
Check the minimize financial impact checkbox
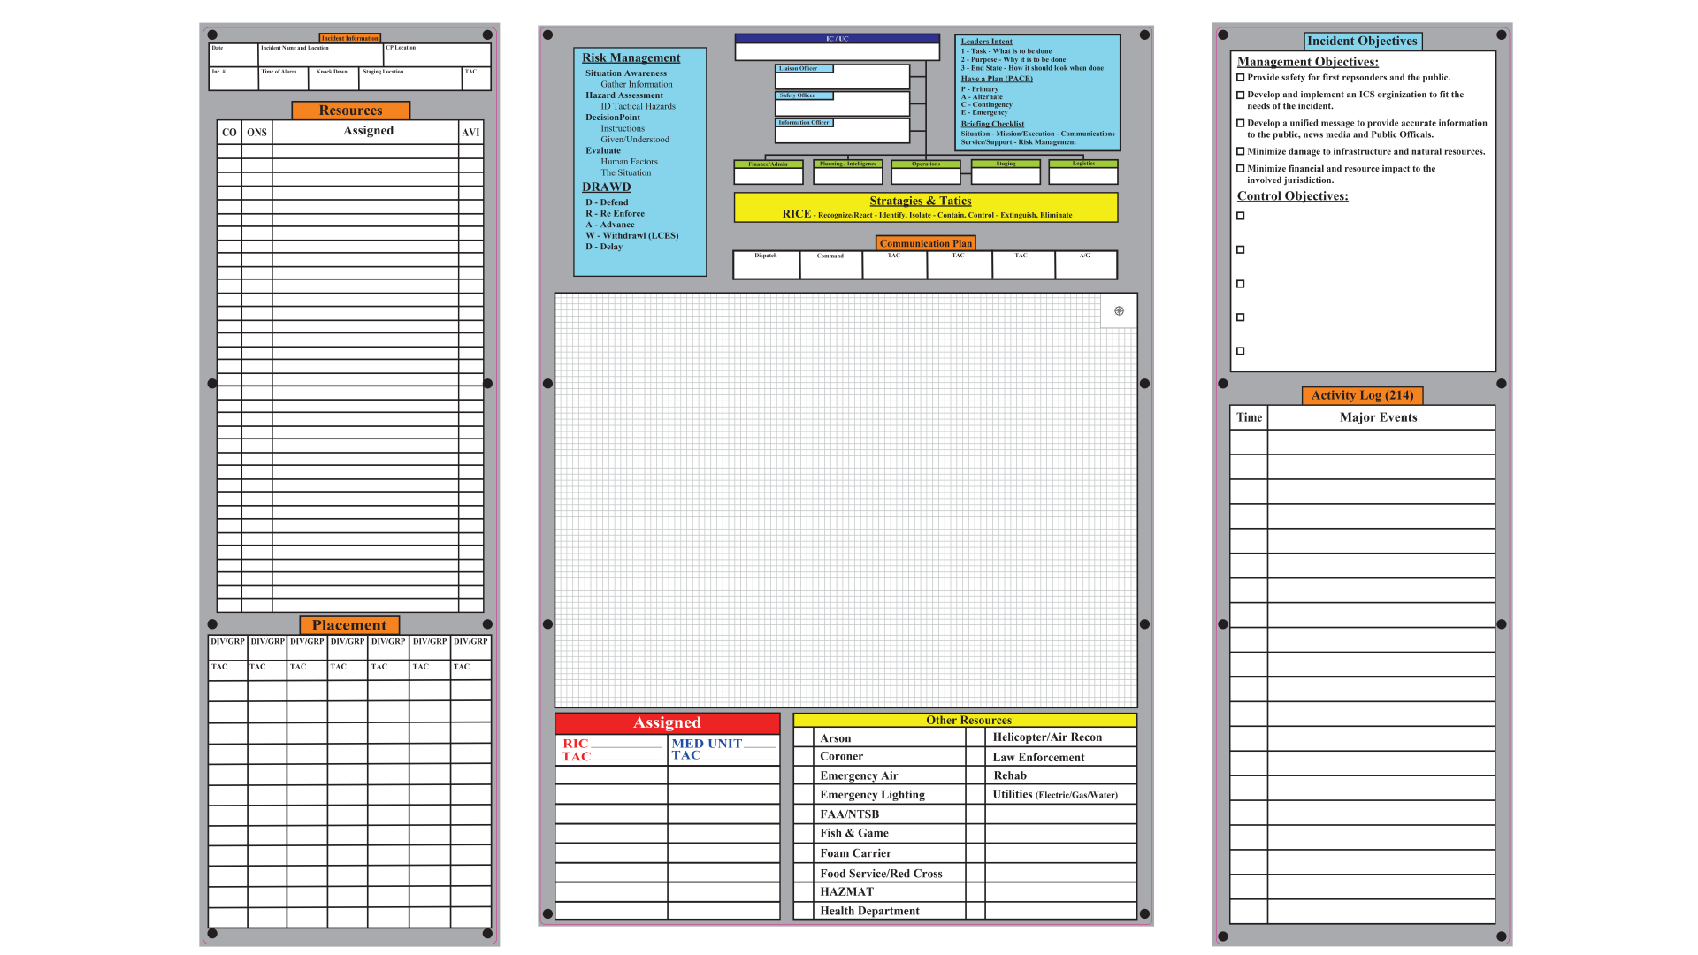(1240, 168)
